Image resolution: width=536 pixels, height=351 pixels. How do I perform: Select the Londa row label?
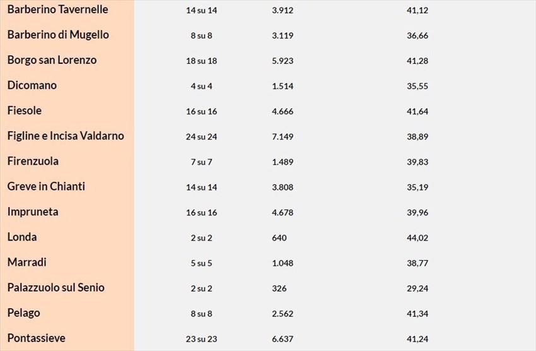click(x=22, y=237)
